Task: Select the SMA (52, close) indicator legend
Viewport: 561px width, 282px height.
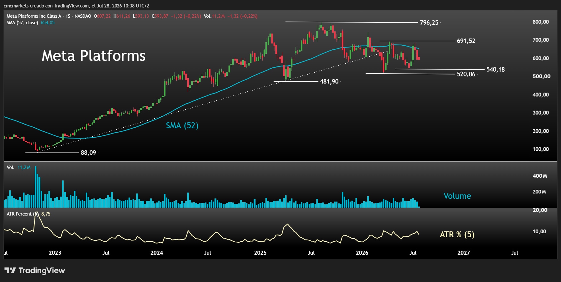Action: 22,23
